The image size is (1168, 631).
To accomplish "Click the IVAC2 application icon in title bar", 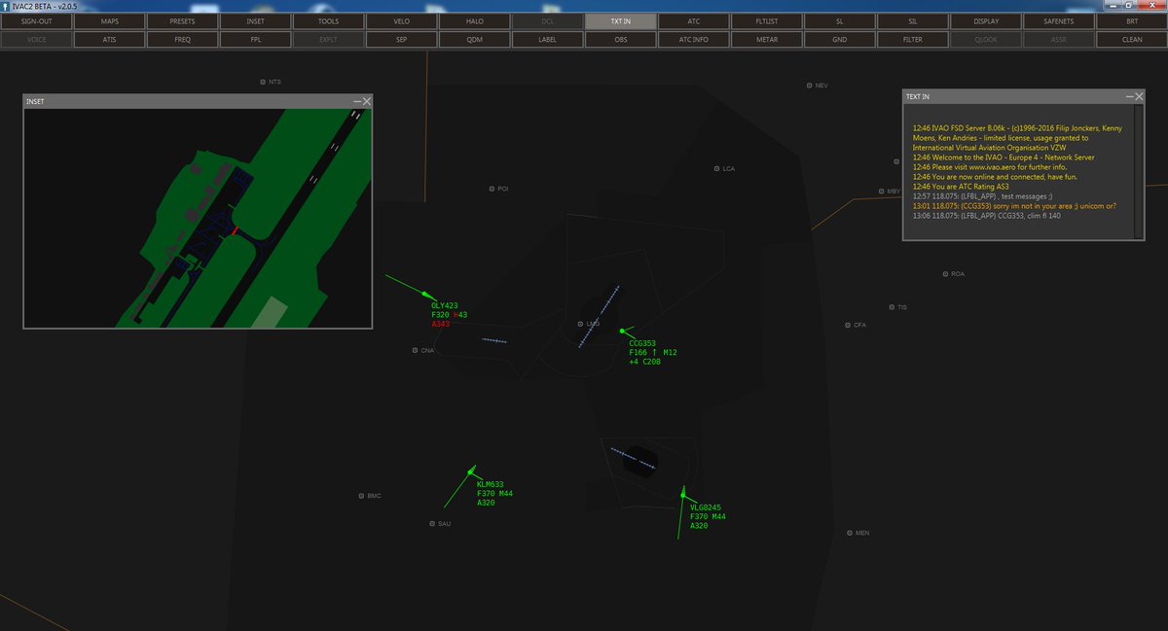I will 7,6.
